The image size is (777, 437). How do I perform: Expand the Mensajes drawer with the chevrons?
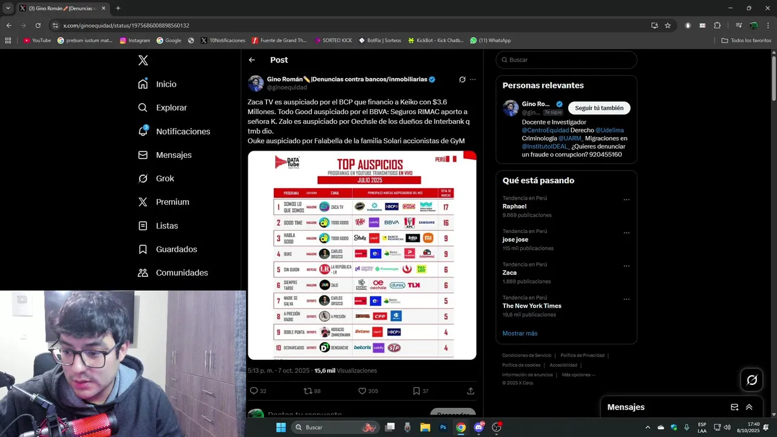(x=749, y=407)
